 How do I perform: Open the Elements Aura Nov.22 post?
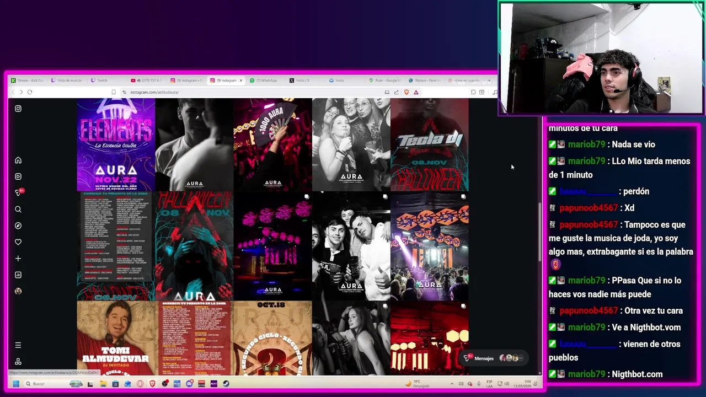116,144
